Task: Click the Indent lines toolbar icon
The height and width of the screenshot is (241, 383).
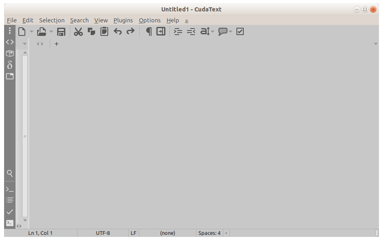Action: (x=178, y=31)
